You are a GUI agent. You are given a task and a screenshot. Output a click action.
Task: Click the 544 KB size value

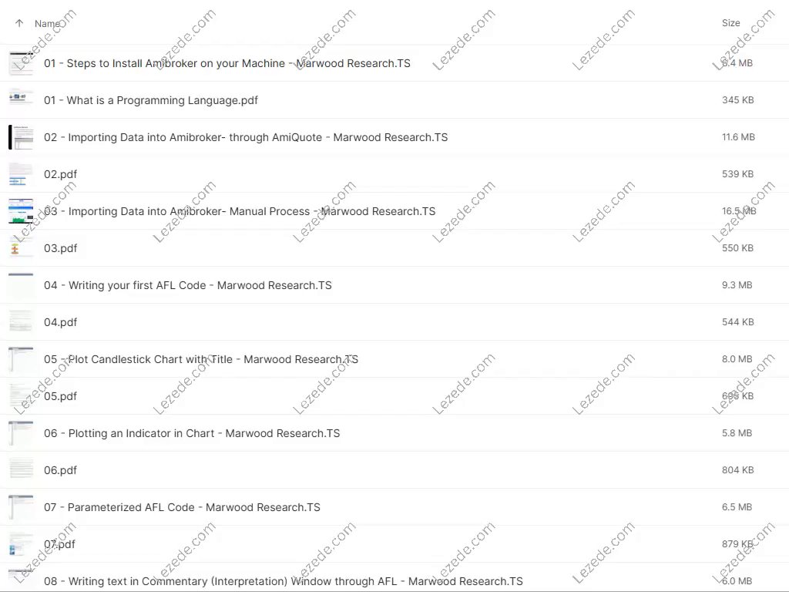[737, 322]
